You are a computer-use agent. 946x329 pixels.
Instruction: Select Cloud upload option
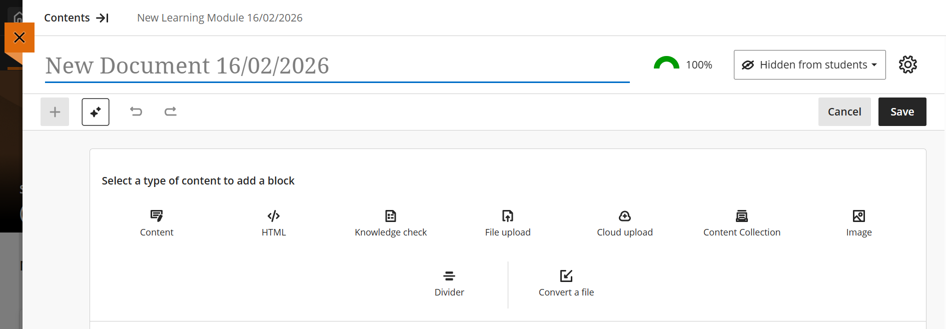625,223
